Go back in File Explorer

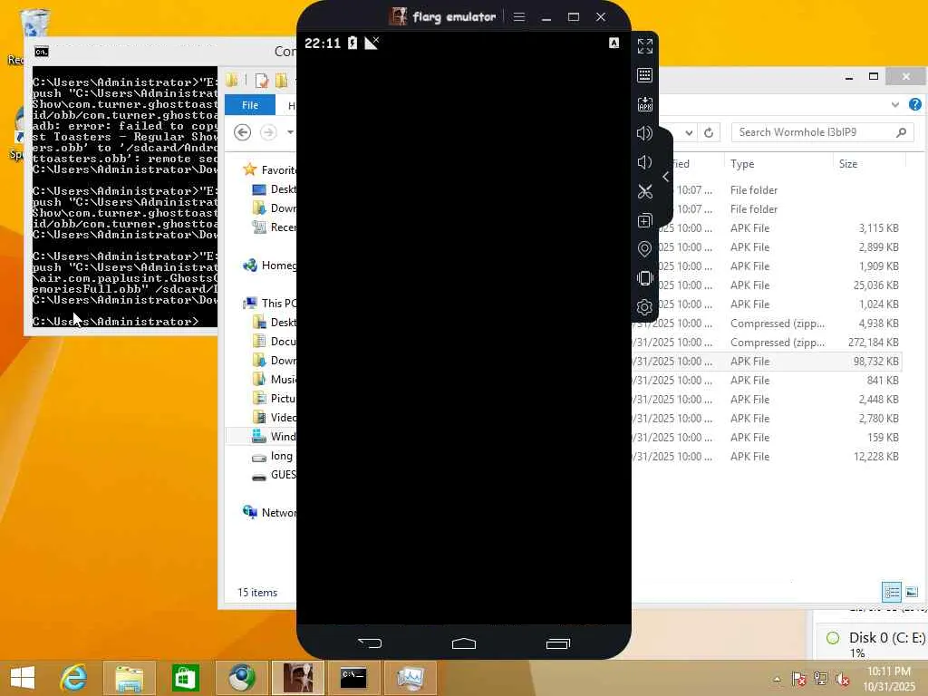click(242, 132)
